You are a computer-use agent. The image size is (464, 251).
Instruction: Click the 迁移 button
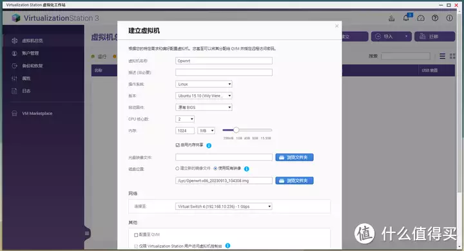tap(435, 36)
